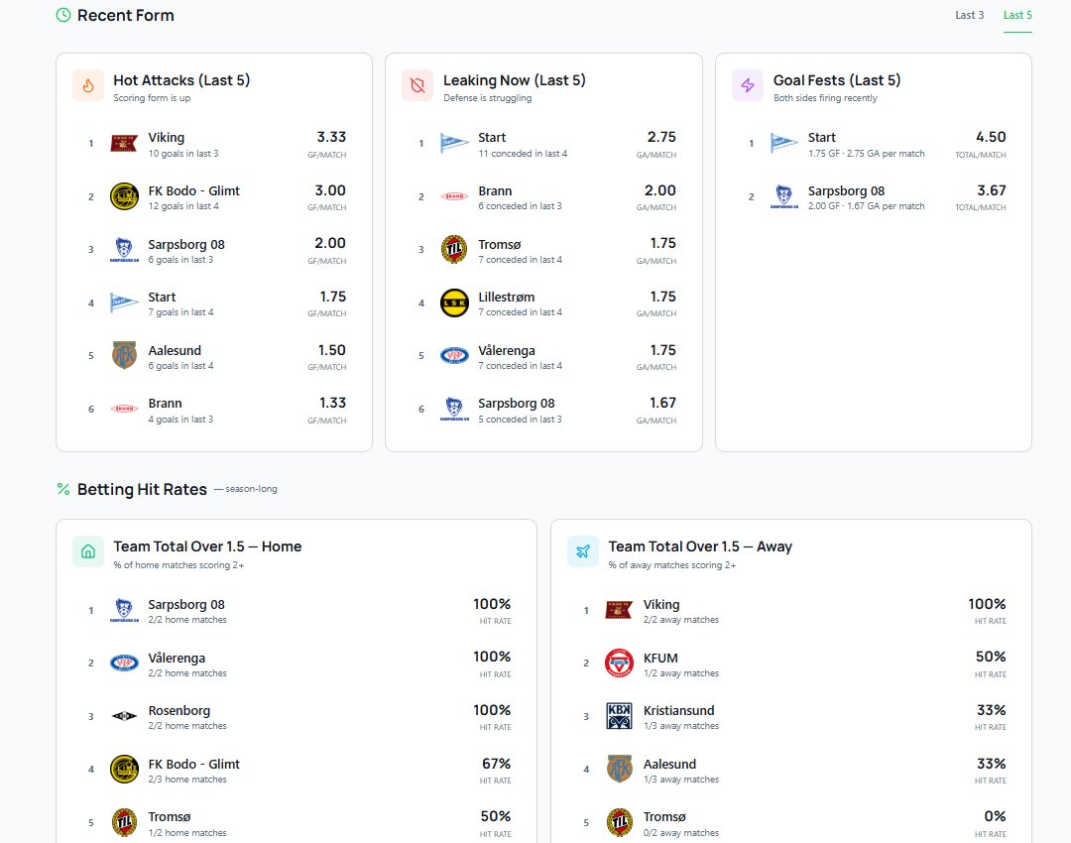Image resolution: width=1071 pixels, height=843 pixels.
Task: Click Start logo in Leaking Now
Action: [454, 144]
